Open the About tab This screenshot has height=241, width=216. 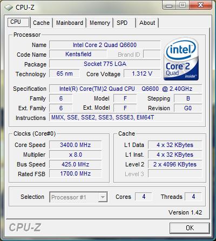coord(147,23)
